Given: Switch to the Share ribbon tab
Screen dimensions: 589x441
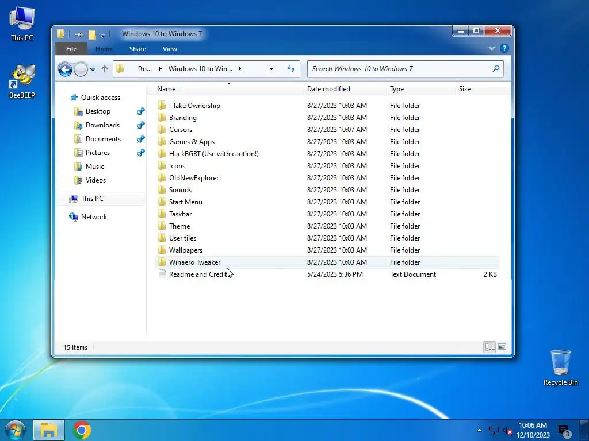Looking at the screenshot, I should coord(137,49).
